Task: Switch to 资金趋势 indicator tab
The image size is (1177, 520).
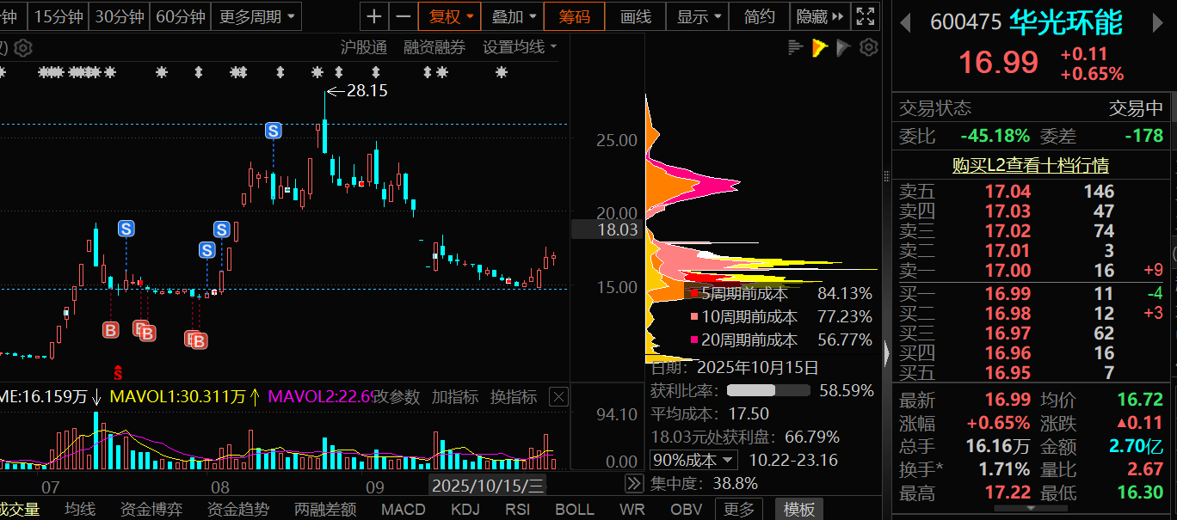Action: (237, 509)
